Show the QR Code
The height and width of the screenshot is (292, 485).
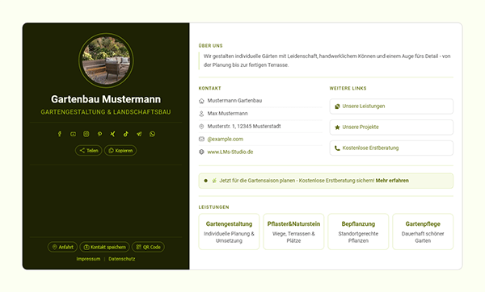click(148, 247)
